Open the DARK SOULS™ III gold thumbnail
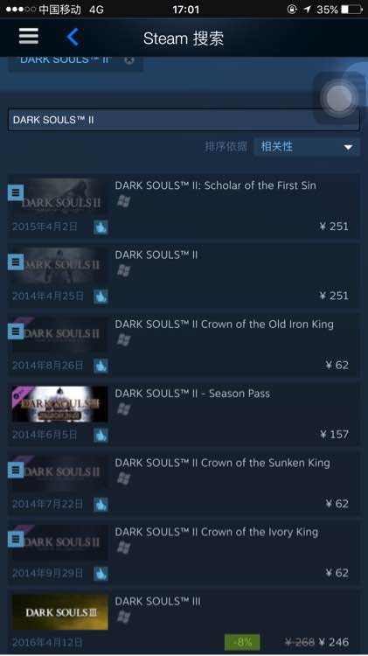 pos(59,612)
